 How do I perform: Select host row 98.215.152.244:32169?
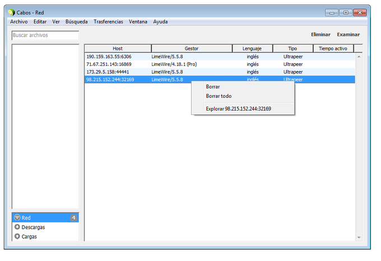coord(220,79)
